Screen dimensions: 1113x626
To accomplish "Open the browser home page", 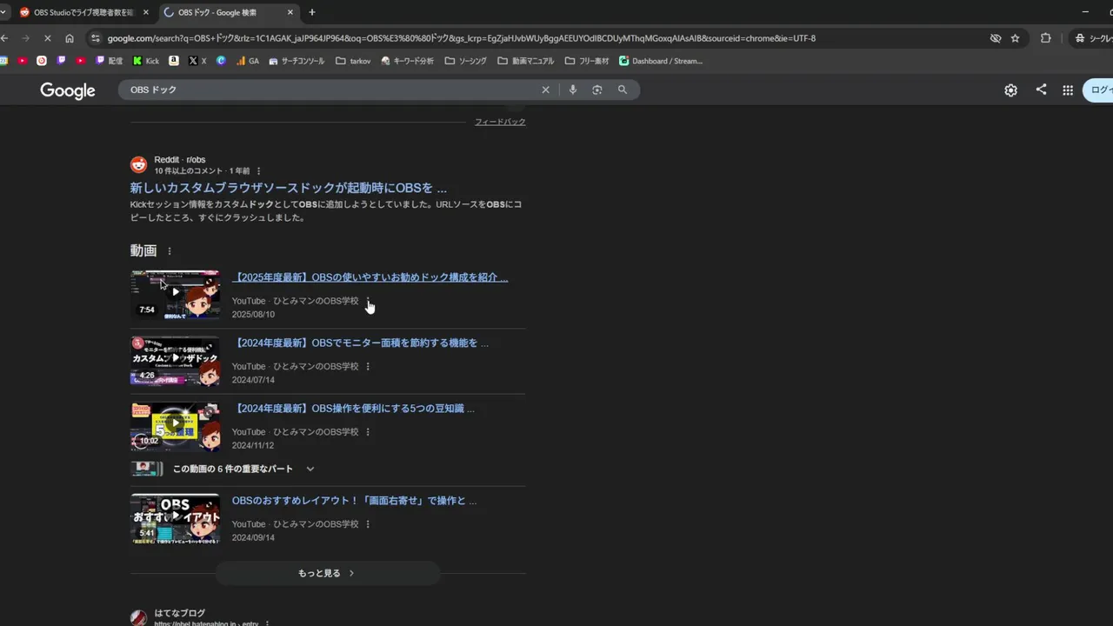I will (x=70, y=38).
